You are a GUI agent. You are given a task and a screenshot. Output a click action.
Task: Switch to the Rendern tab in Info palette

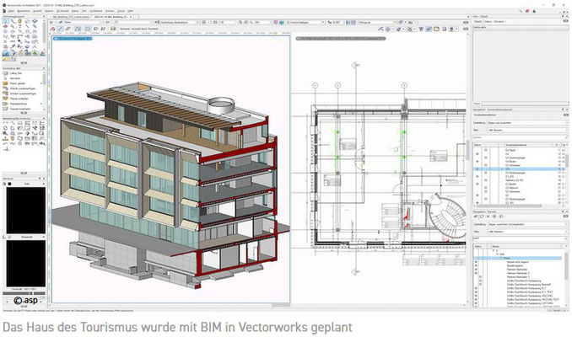[x=499, y=22]
